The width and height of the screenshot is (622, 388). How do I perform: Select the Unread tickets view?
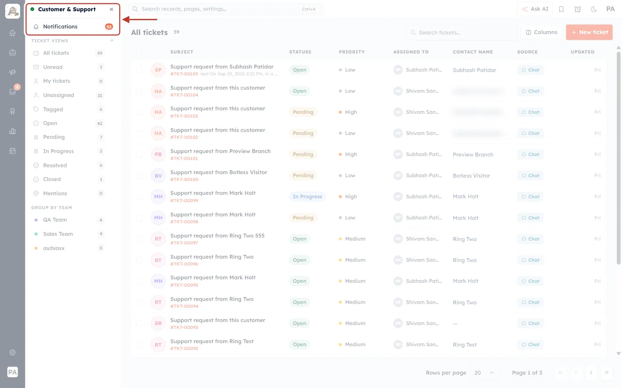point(69,67)
